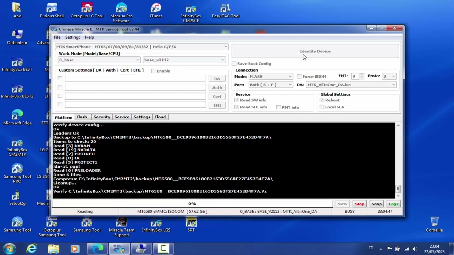Open the SPT desktop icon
The height and width of the screenshot is (255, 454).
click(191, 225)
